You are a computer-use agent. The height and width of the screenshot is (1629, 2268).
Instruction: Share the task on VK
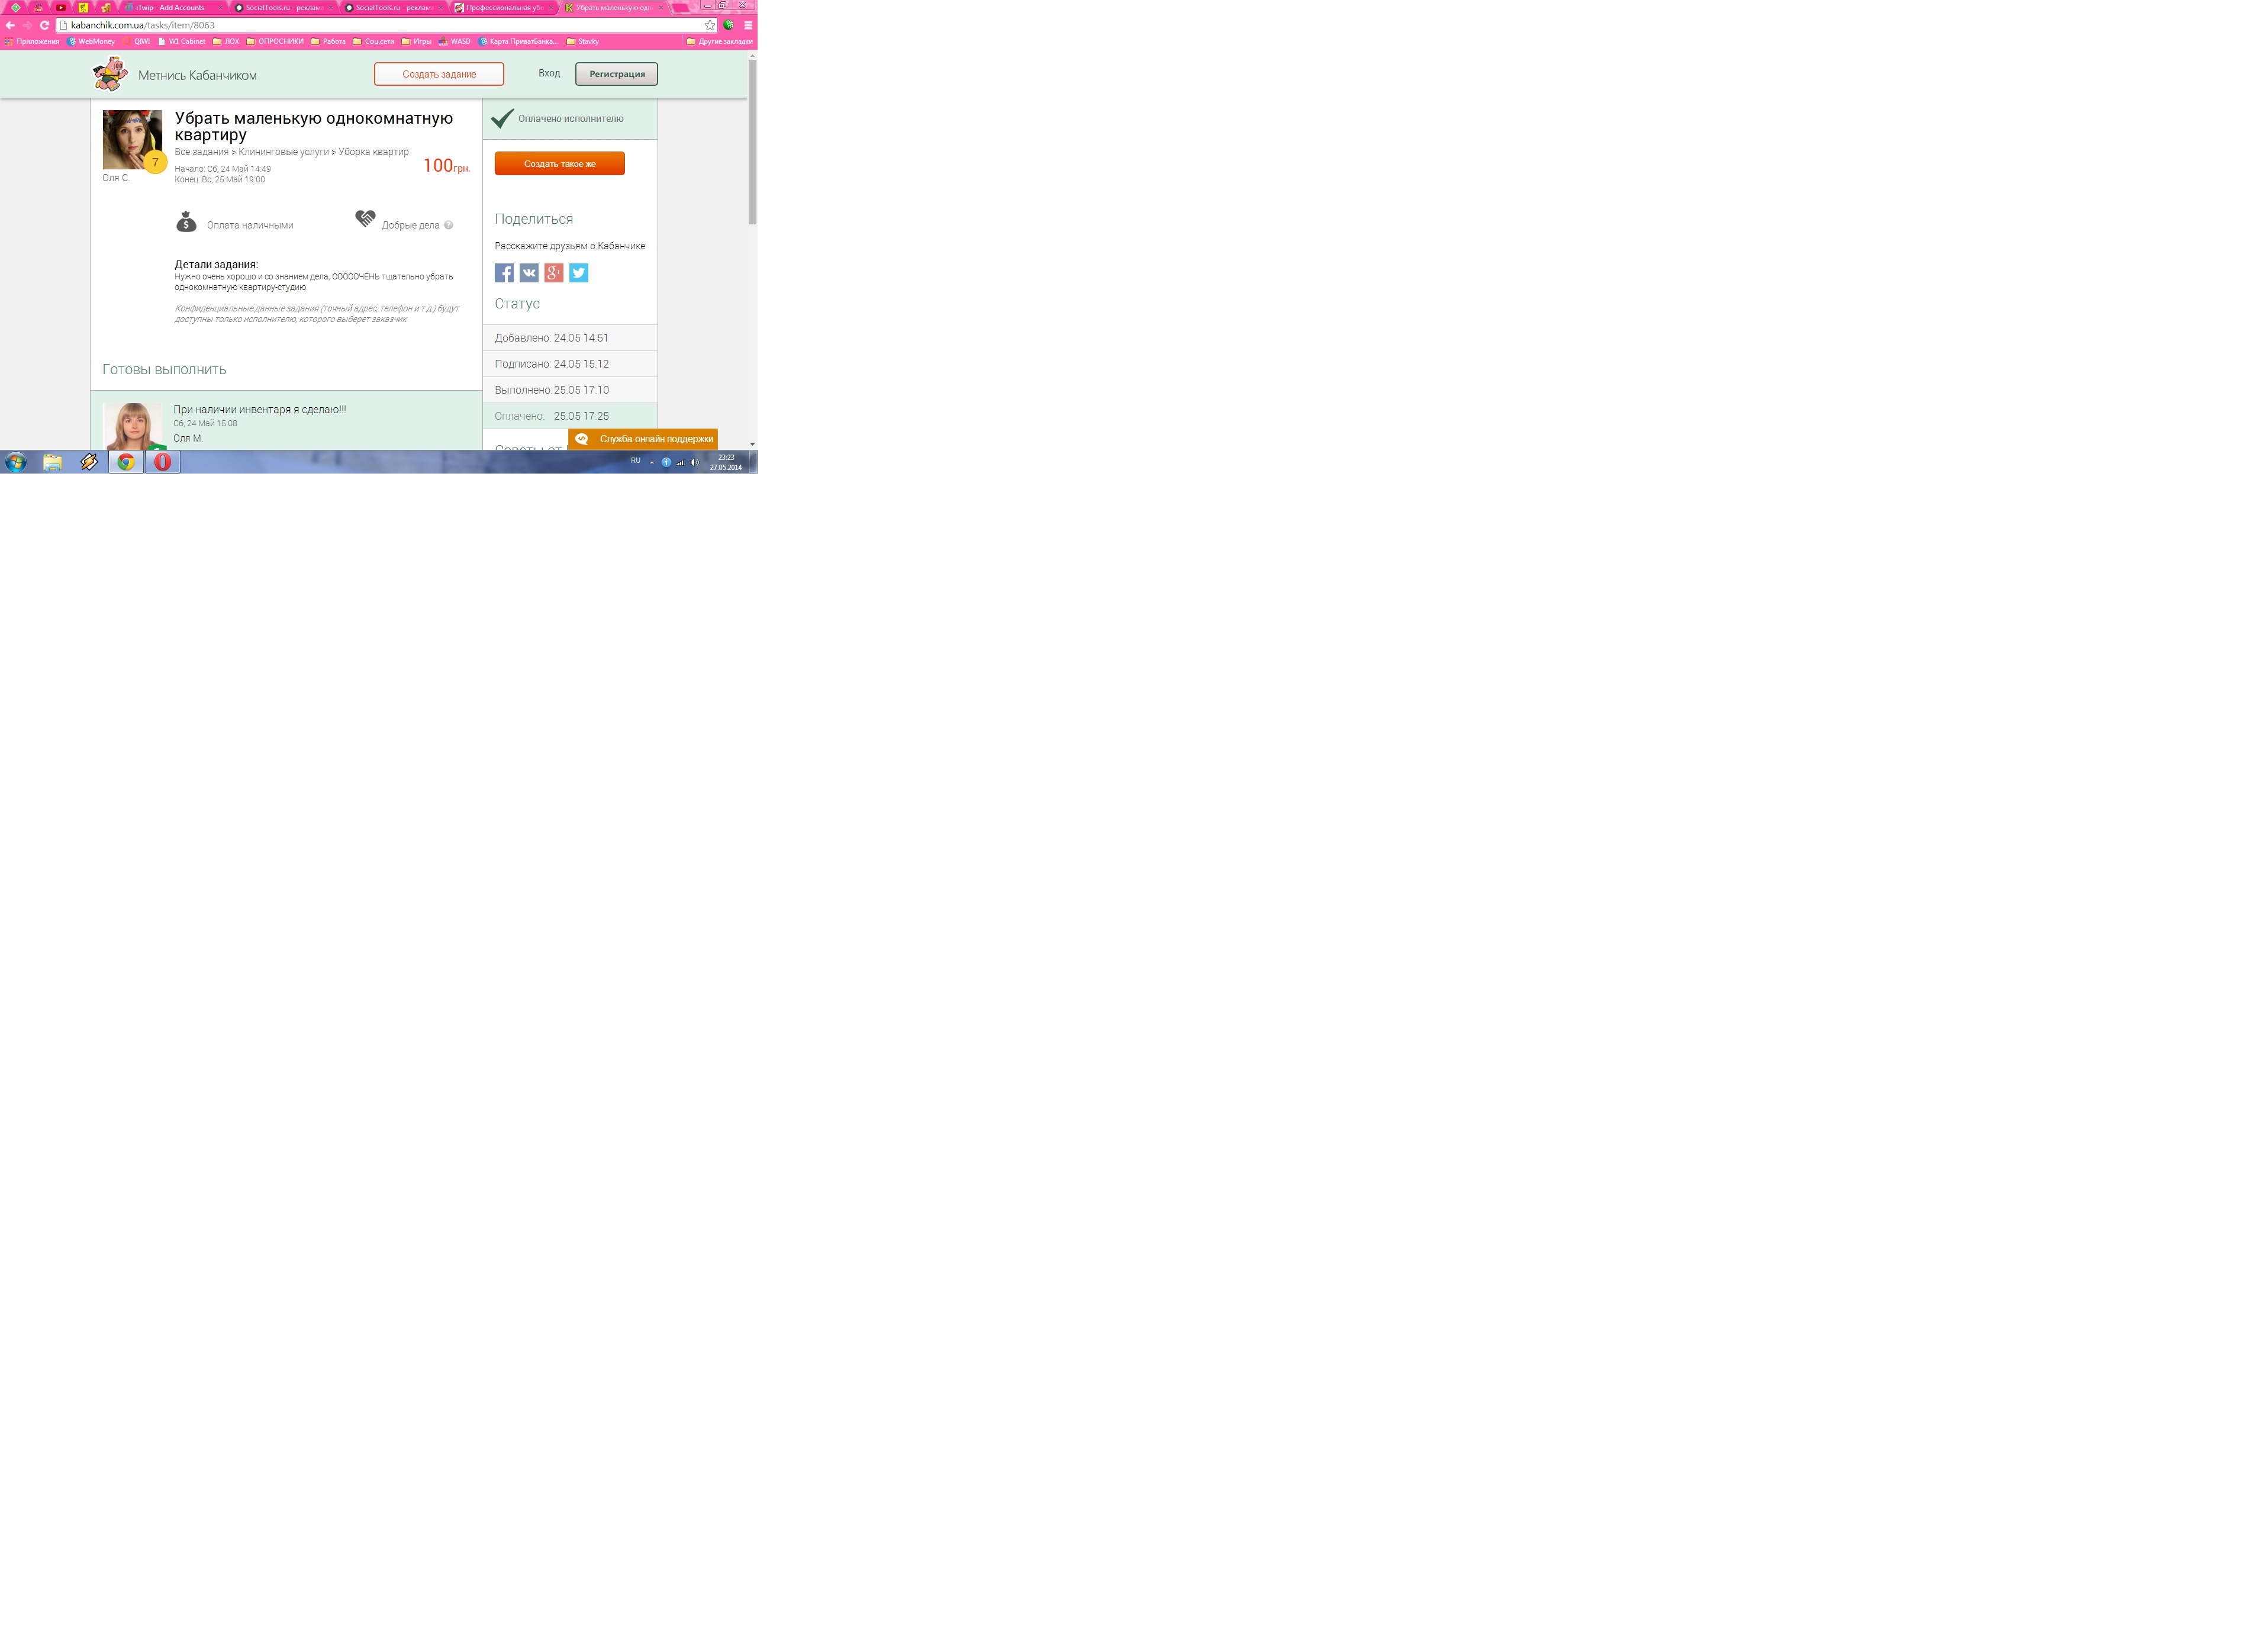[529, 273]
